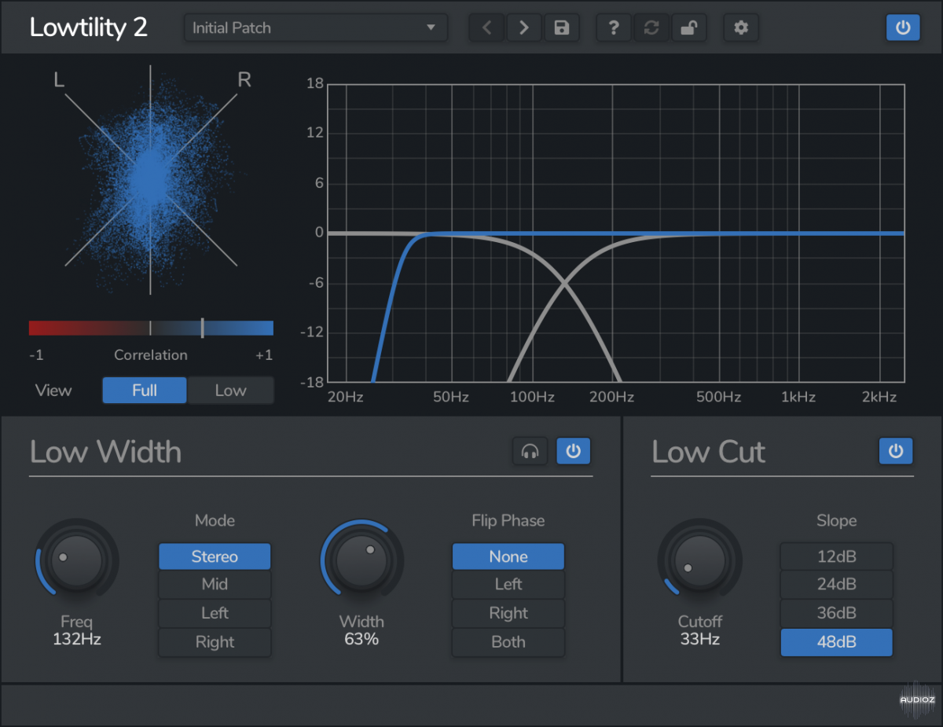Click the 33Hz cutoff value
This screenshot has height=727, width=943.
tap(699, 639)
